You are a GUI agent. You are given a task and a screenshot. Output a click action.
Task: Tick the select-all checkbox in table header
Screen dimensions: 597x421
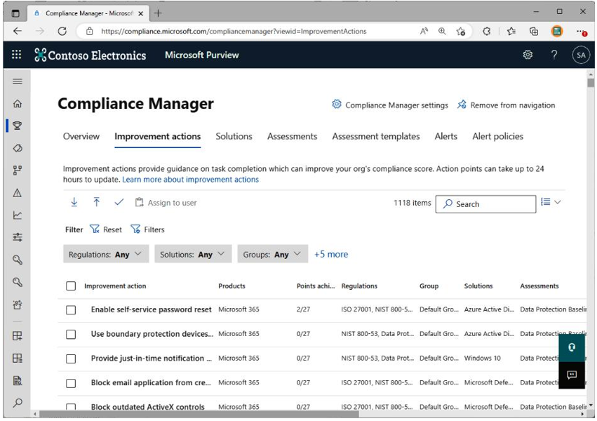pyautogui.click(x=71, y=286)
